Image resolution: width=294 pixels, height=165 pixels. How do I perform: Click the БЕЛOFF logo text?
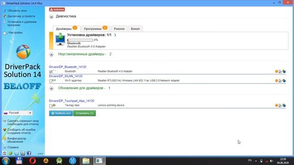pyautogui.click(x=23, y=86)
